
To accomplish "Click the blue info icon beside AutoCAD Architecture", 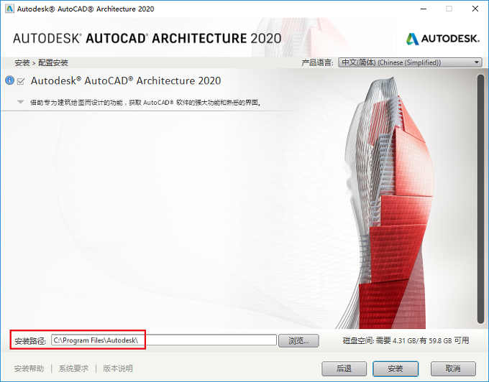I will (9, 80).
